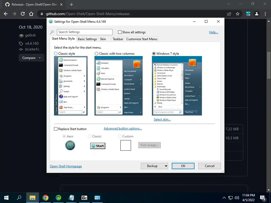Viewport: 271px width, 203px height.
Task: Open the Chrome extension icon beside the star
Action: point(248,14)
